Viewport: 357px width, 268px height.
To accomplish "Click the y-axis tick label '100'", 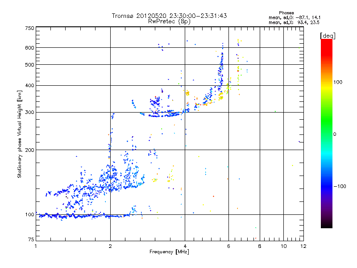I will (x=29, y=214).
